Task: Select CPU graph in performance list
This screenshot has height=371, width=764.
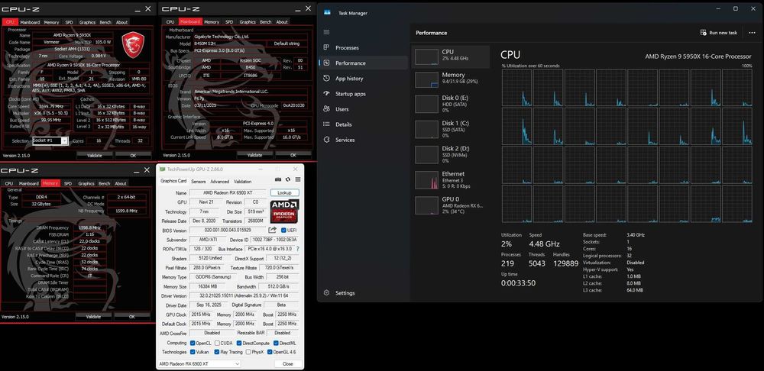Action: click(450, 57)
